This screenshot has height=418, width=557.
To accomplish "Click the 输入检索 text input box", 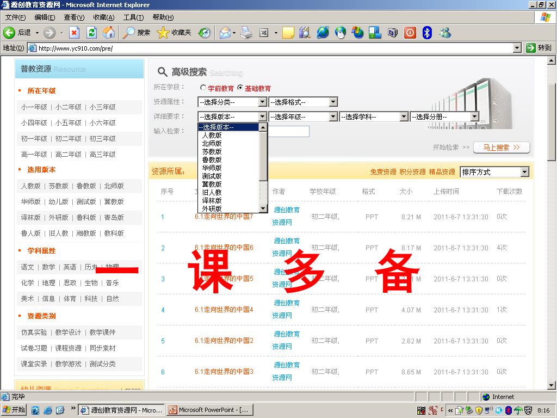I will click(288, 131).
